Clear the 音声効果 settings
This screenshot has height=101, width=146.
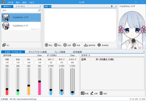pos(39,55)
